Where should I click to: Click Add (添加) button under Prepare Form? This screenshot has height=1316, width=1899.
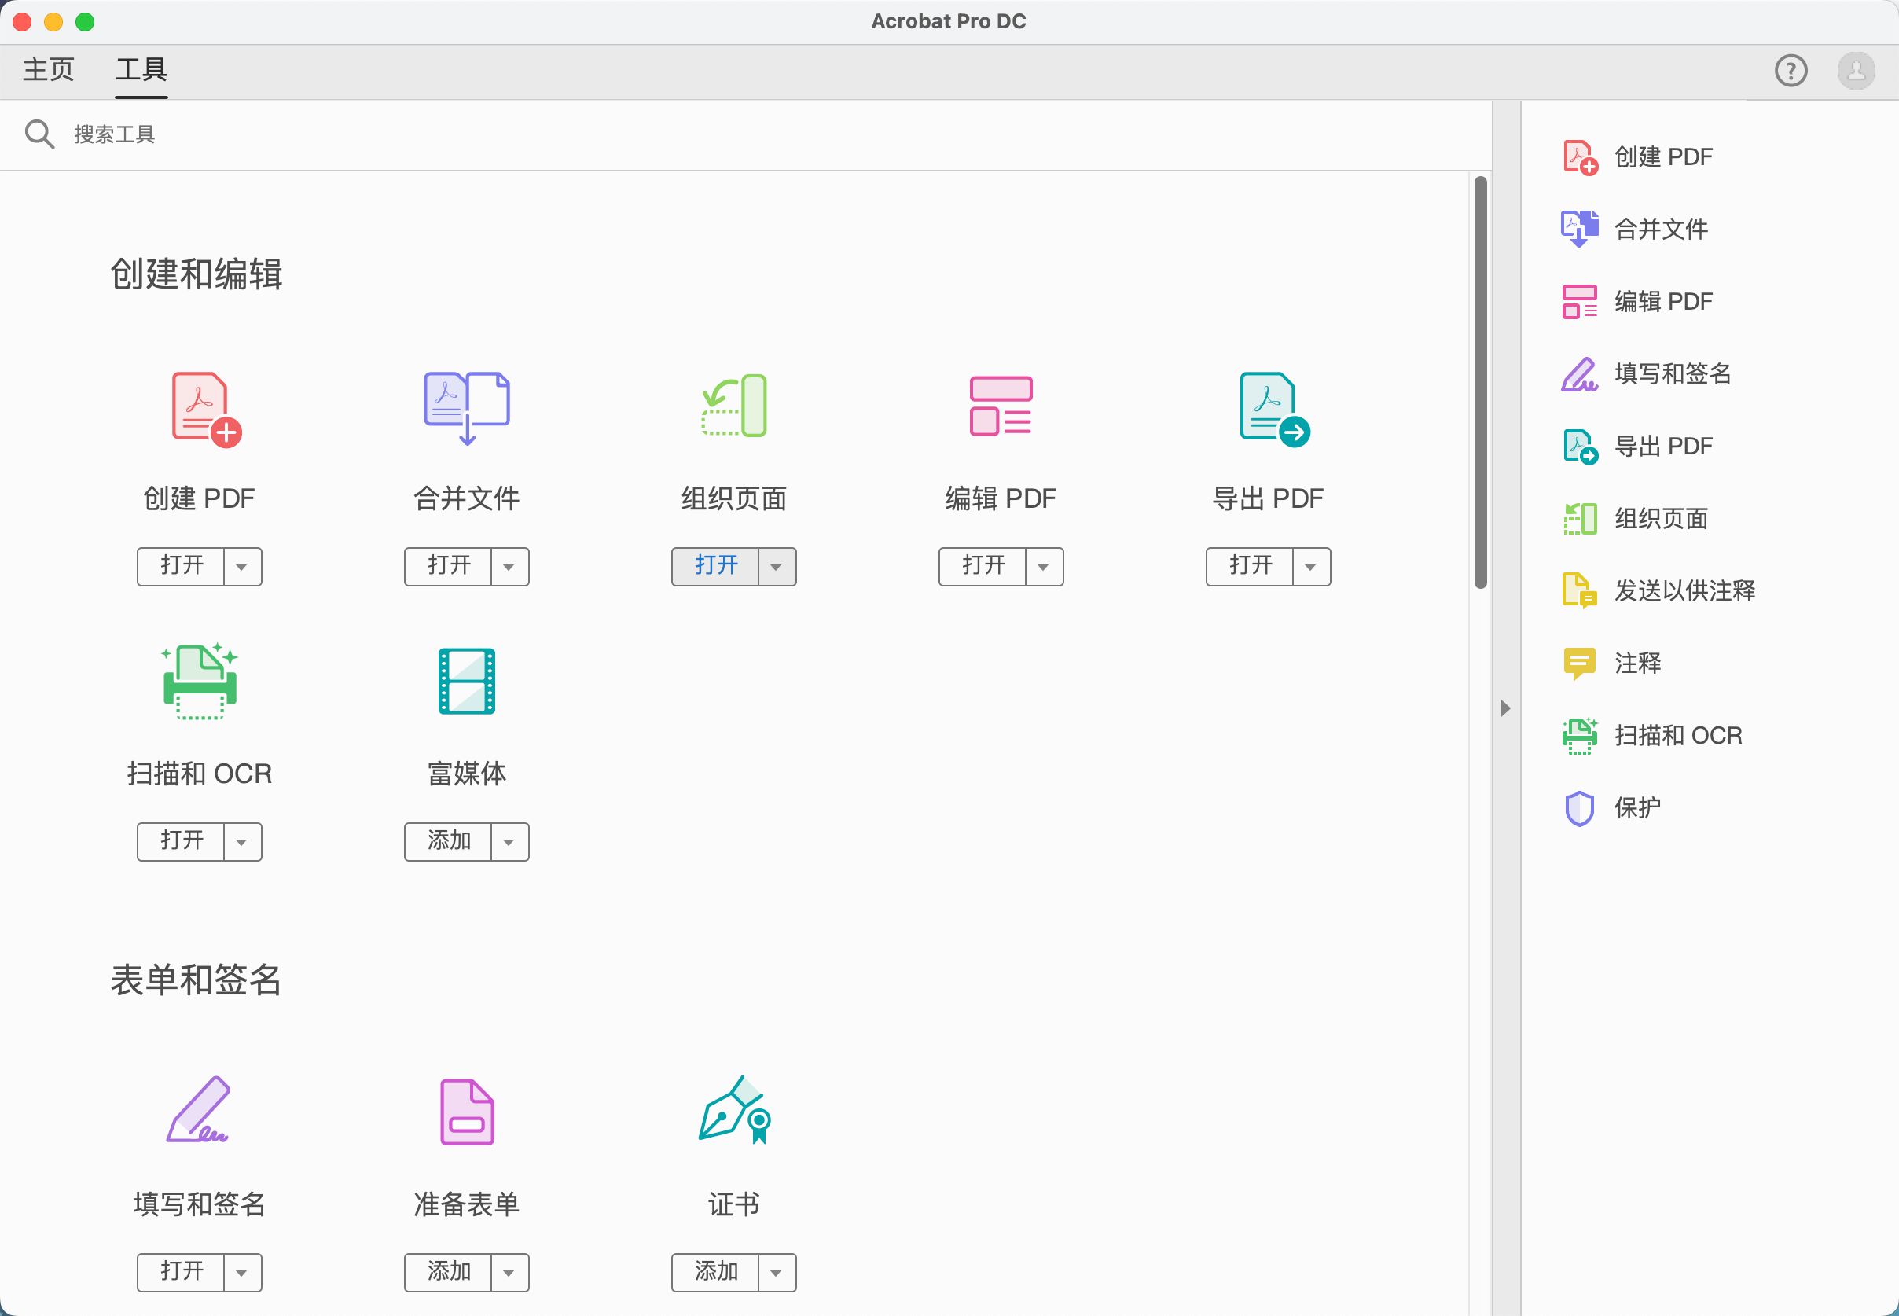tap(448, 1272)
